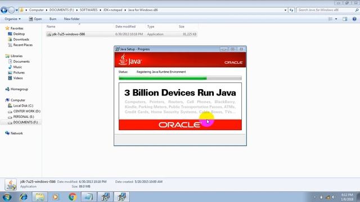Click the Java file icon in the details pane
360x202 pixels.
pyautogui.click(x=11, y=185)
